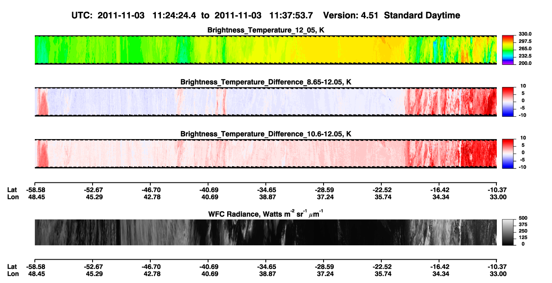Image resolution: width=552 pixels, height=283 pixels.
Task: Select the Brightness_Temperature_12_05, K panel title
Action: point(266,30)
